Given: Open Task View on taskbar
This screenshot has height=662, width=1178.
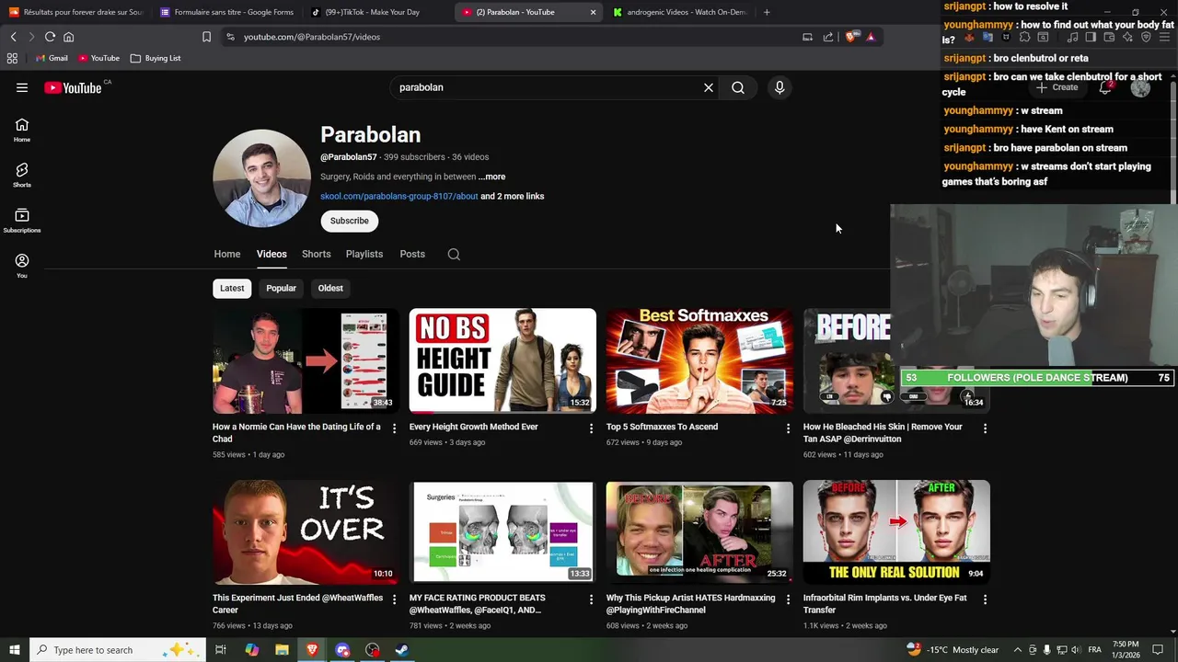Looking at the screenshot, I should pos(221,650).
